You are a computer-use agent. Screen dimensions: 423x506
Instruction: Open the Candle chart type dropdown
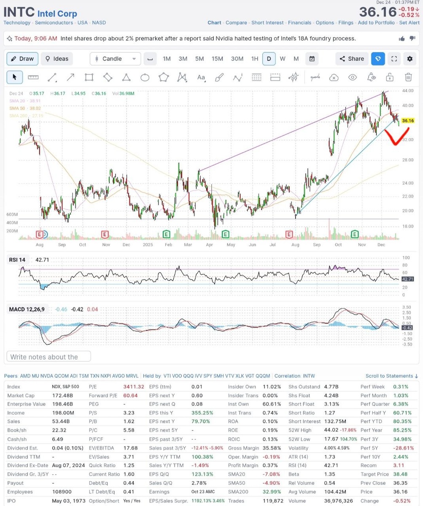(115, 59)
